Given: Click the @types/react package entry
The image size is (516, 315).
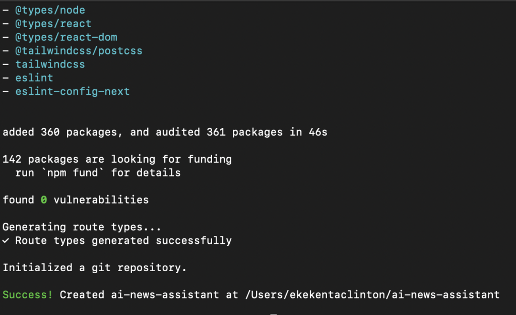Looking at the screenshot, I should coord(53,24).
